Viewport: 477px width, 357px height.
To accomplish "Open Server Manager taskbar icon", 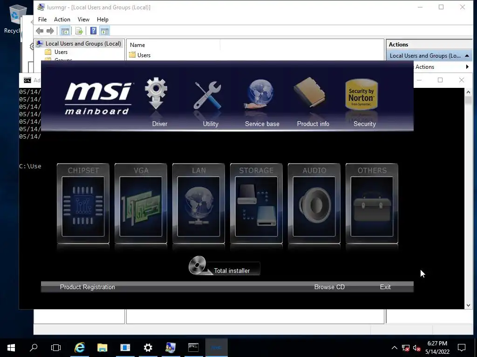I will (x=125, y=348).
